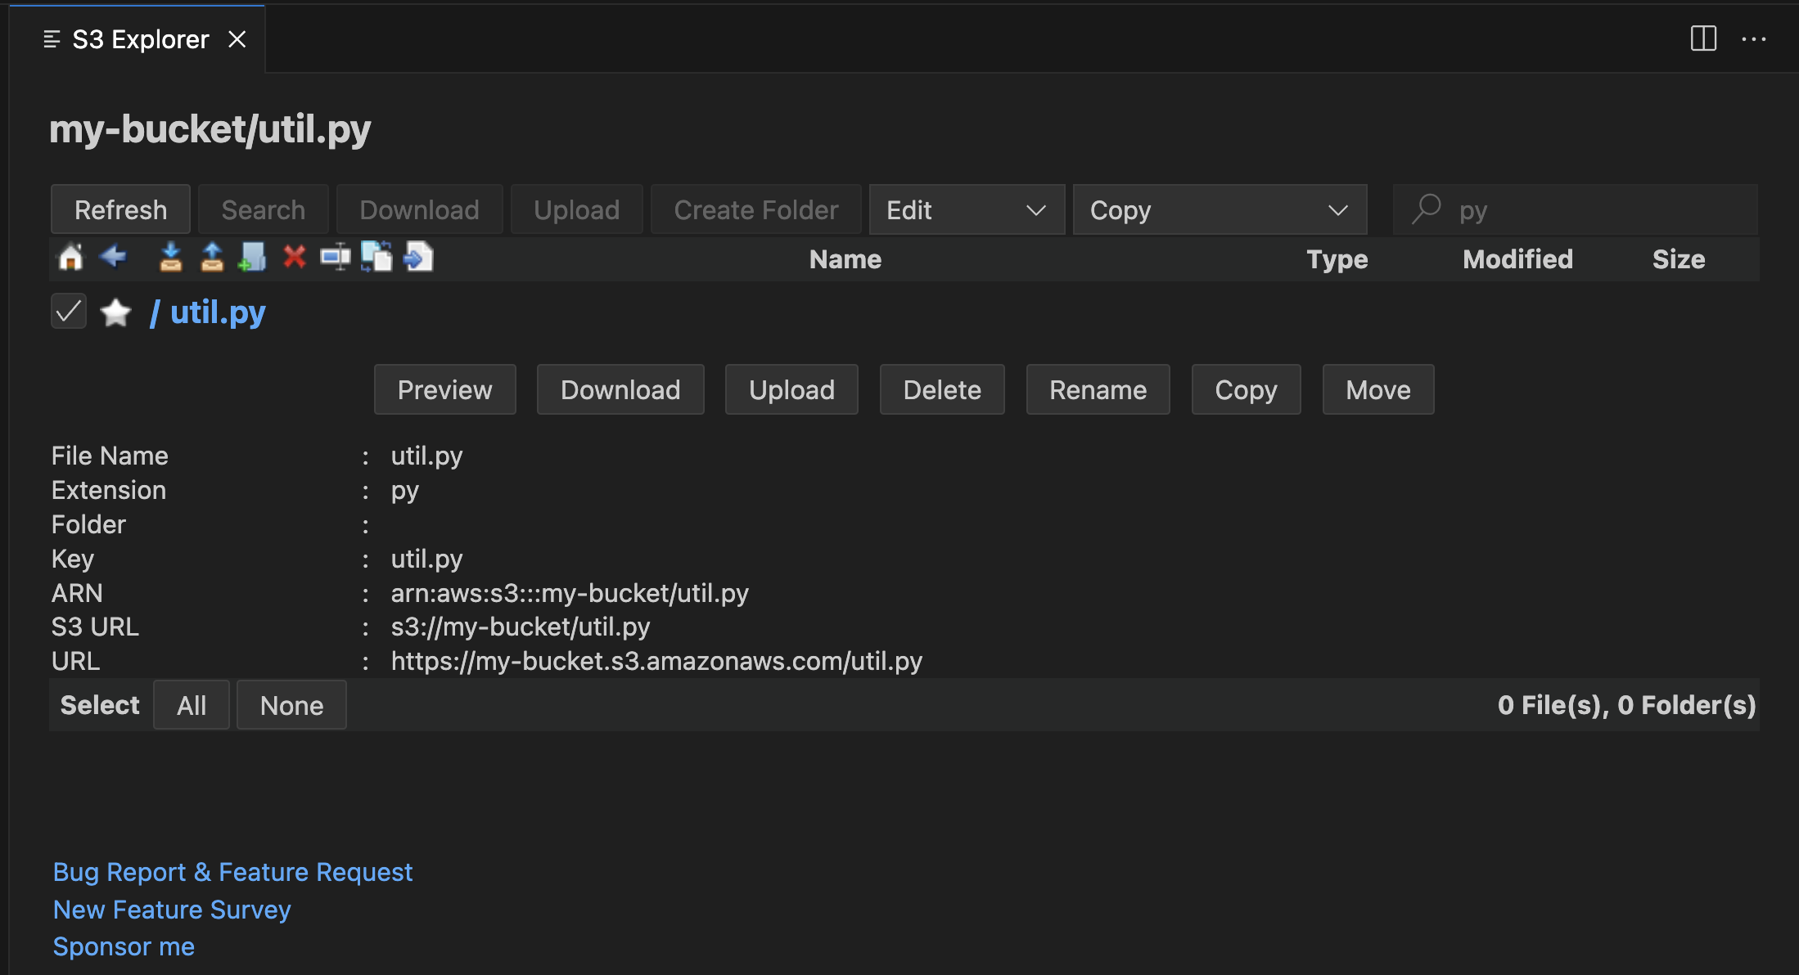Screen dimensions: 1799x975
Task: Uncheck the checkbox next to util.py
Action: (x=68, y=311)
